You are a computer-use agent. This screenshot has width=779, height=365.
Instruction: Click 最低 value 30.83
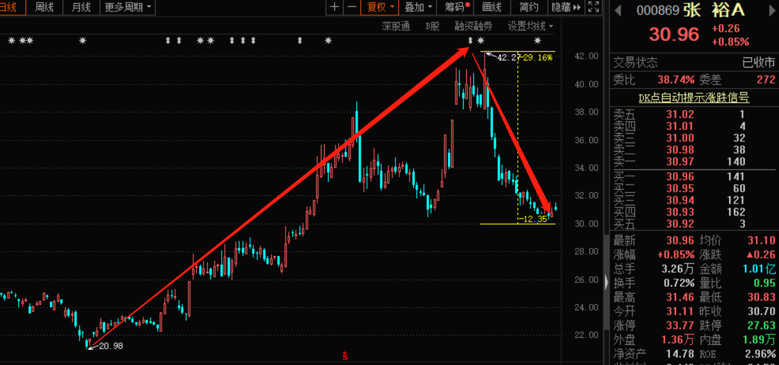click(761, 297)
